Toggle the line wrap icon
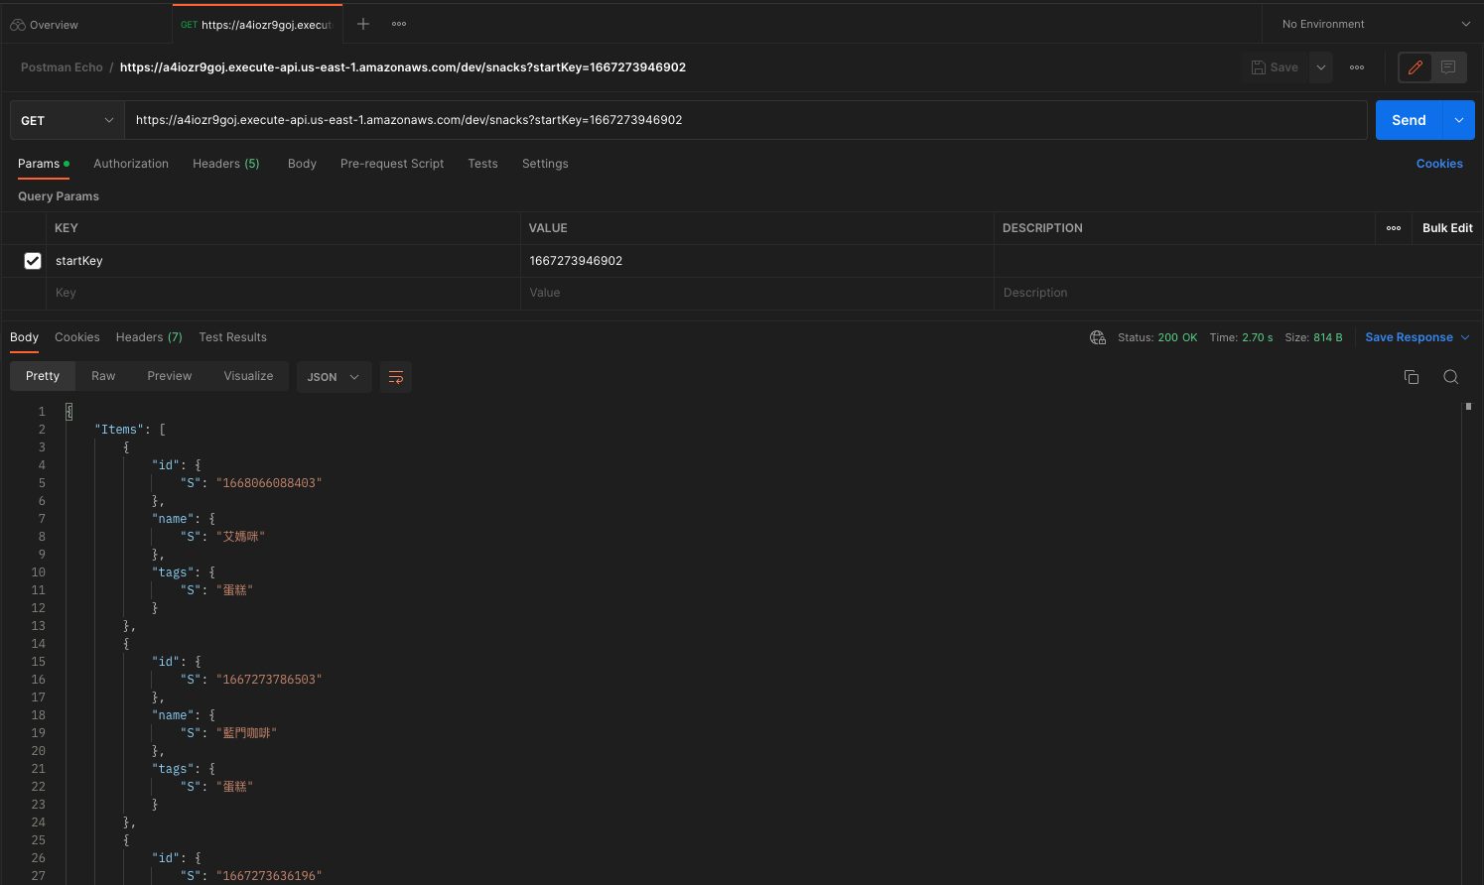The width and height of the screenshot is (1484, 885). coord(396,377)
